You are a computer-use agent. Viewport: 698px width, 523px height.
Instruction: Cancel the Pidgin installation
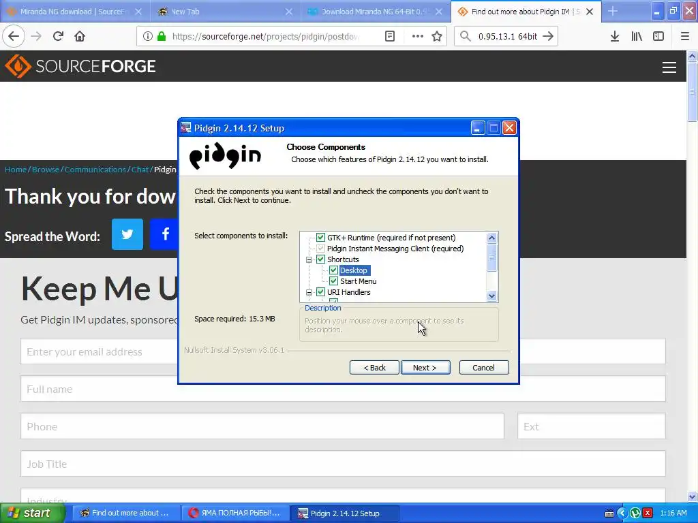tap(484, 367)
